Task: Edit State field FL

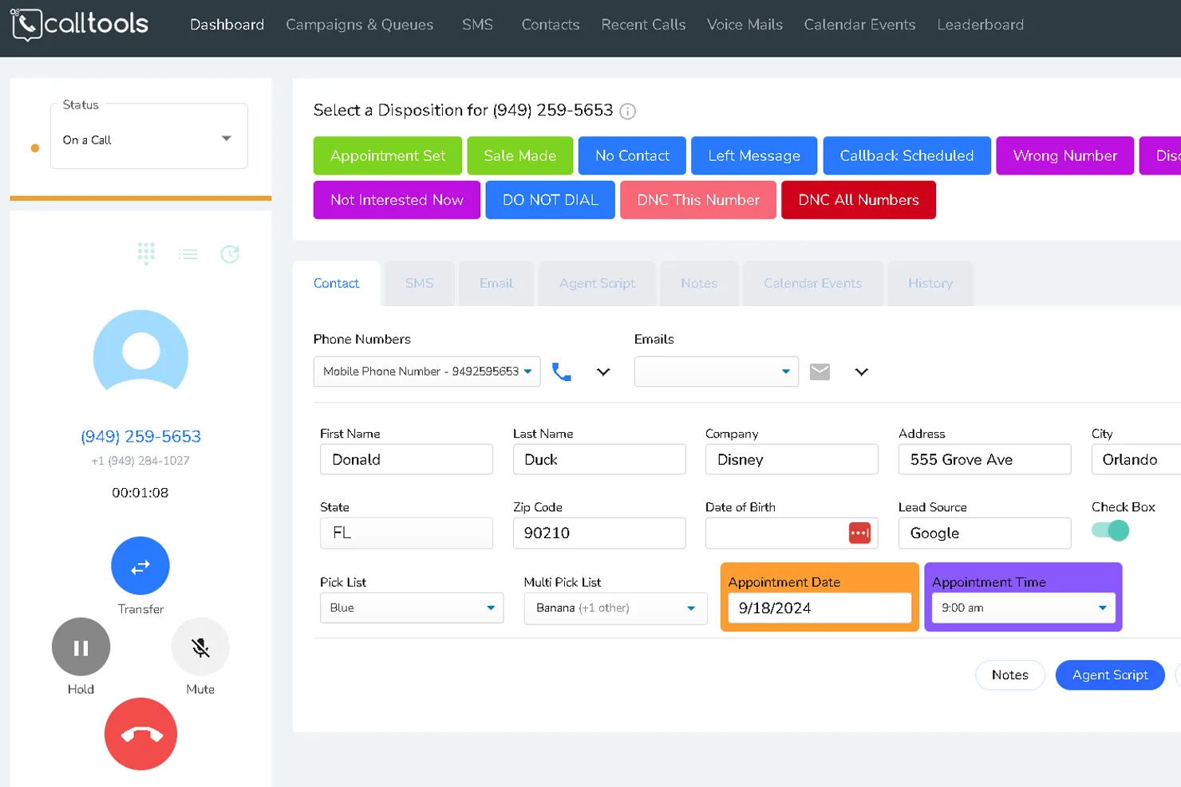Action: (x=406, y=533)
